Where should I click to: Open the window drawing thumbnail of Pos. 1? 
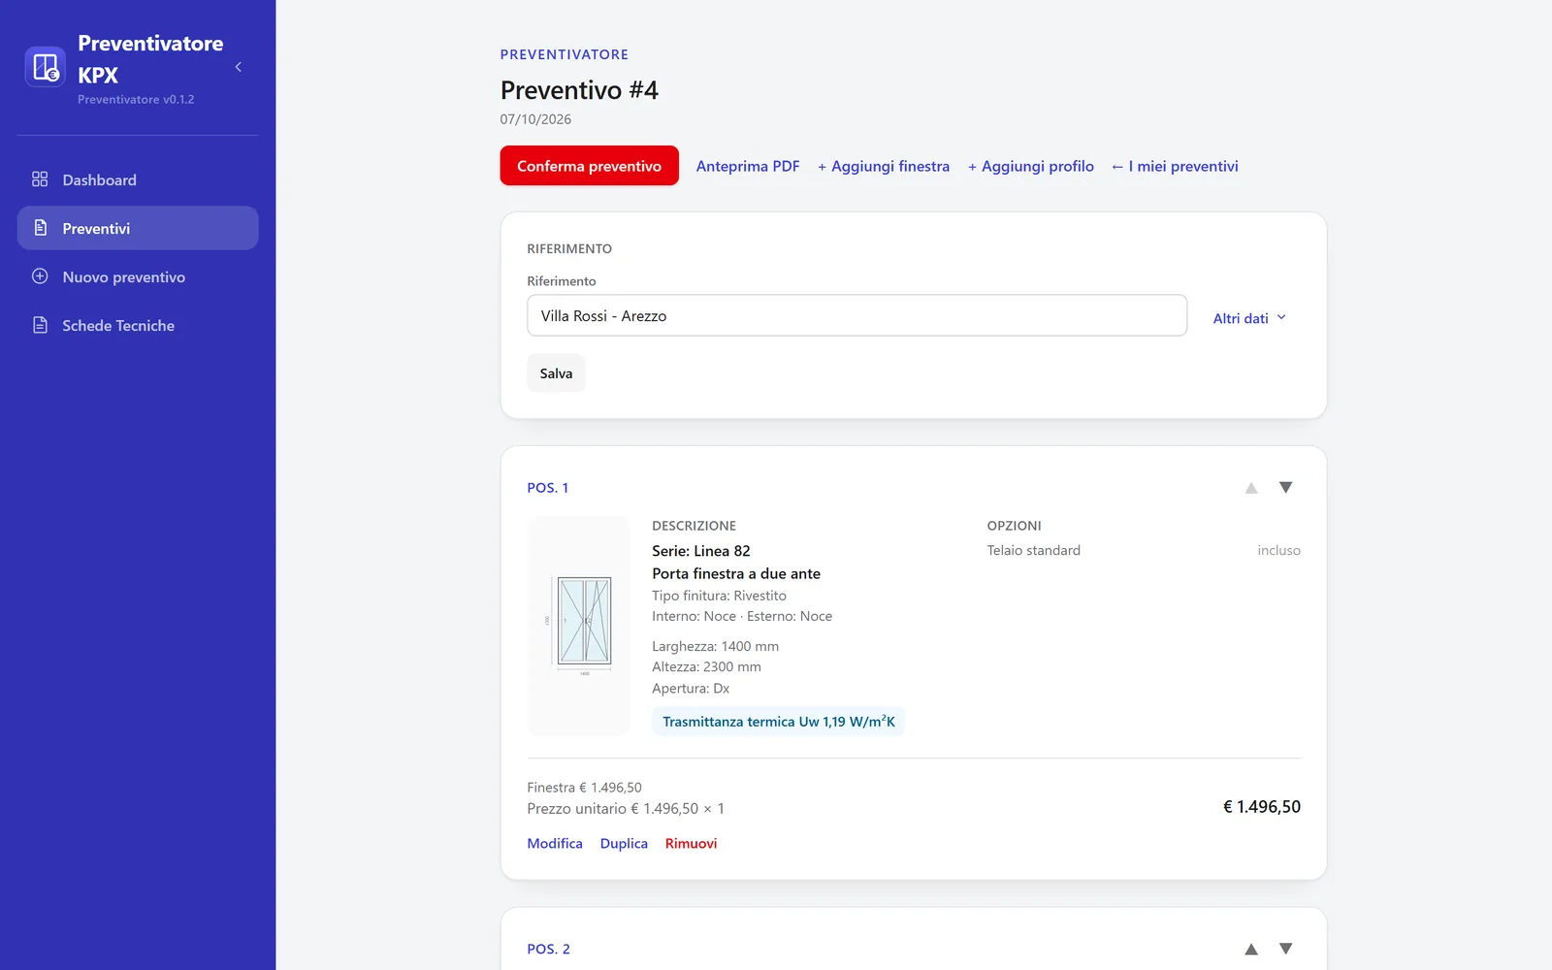click(579, 626)
